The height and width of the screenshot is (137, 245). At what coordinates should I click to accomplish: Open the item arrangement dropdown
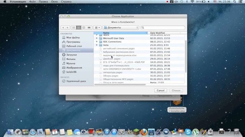point(97,27)
